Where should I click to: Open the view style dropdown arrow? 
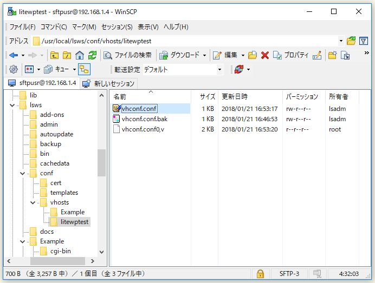pyautogui.click(x=38, y=70)
